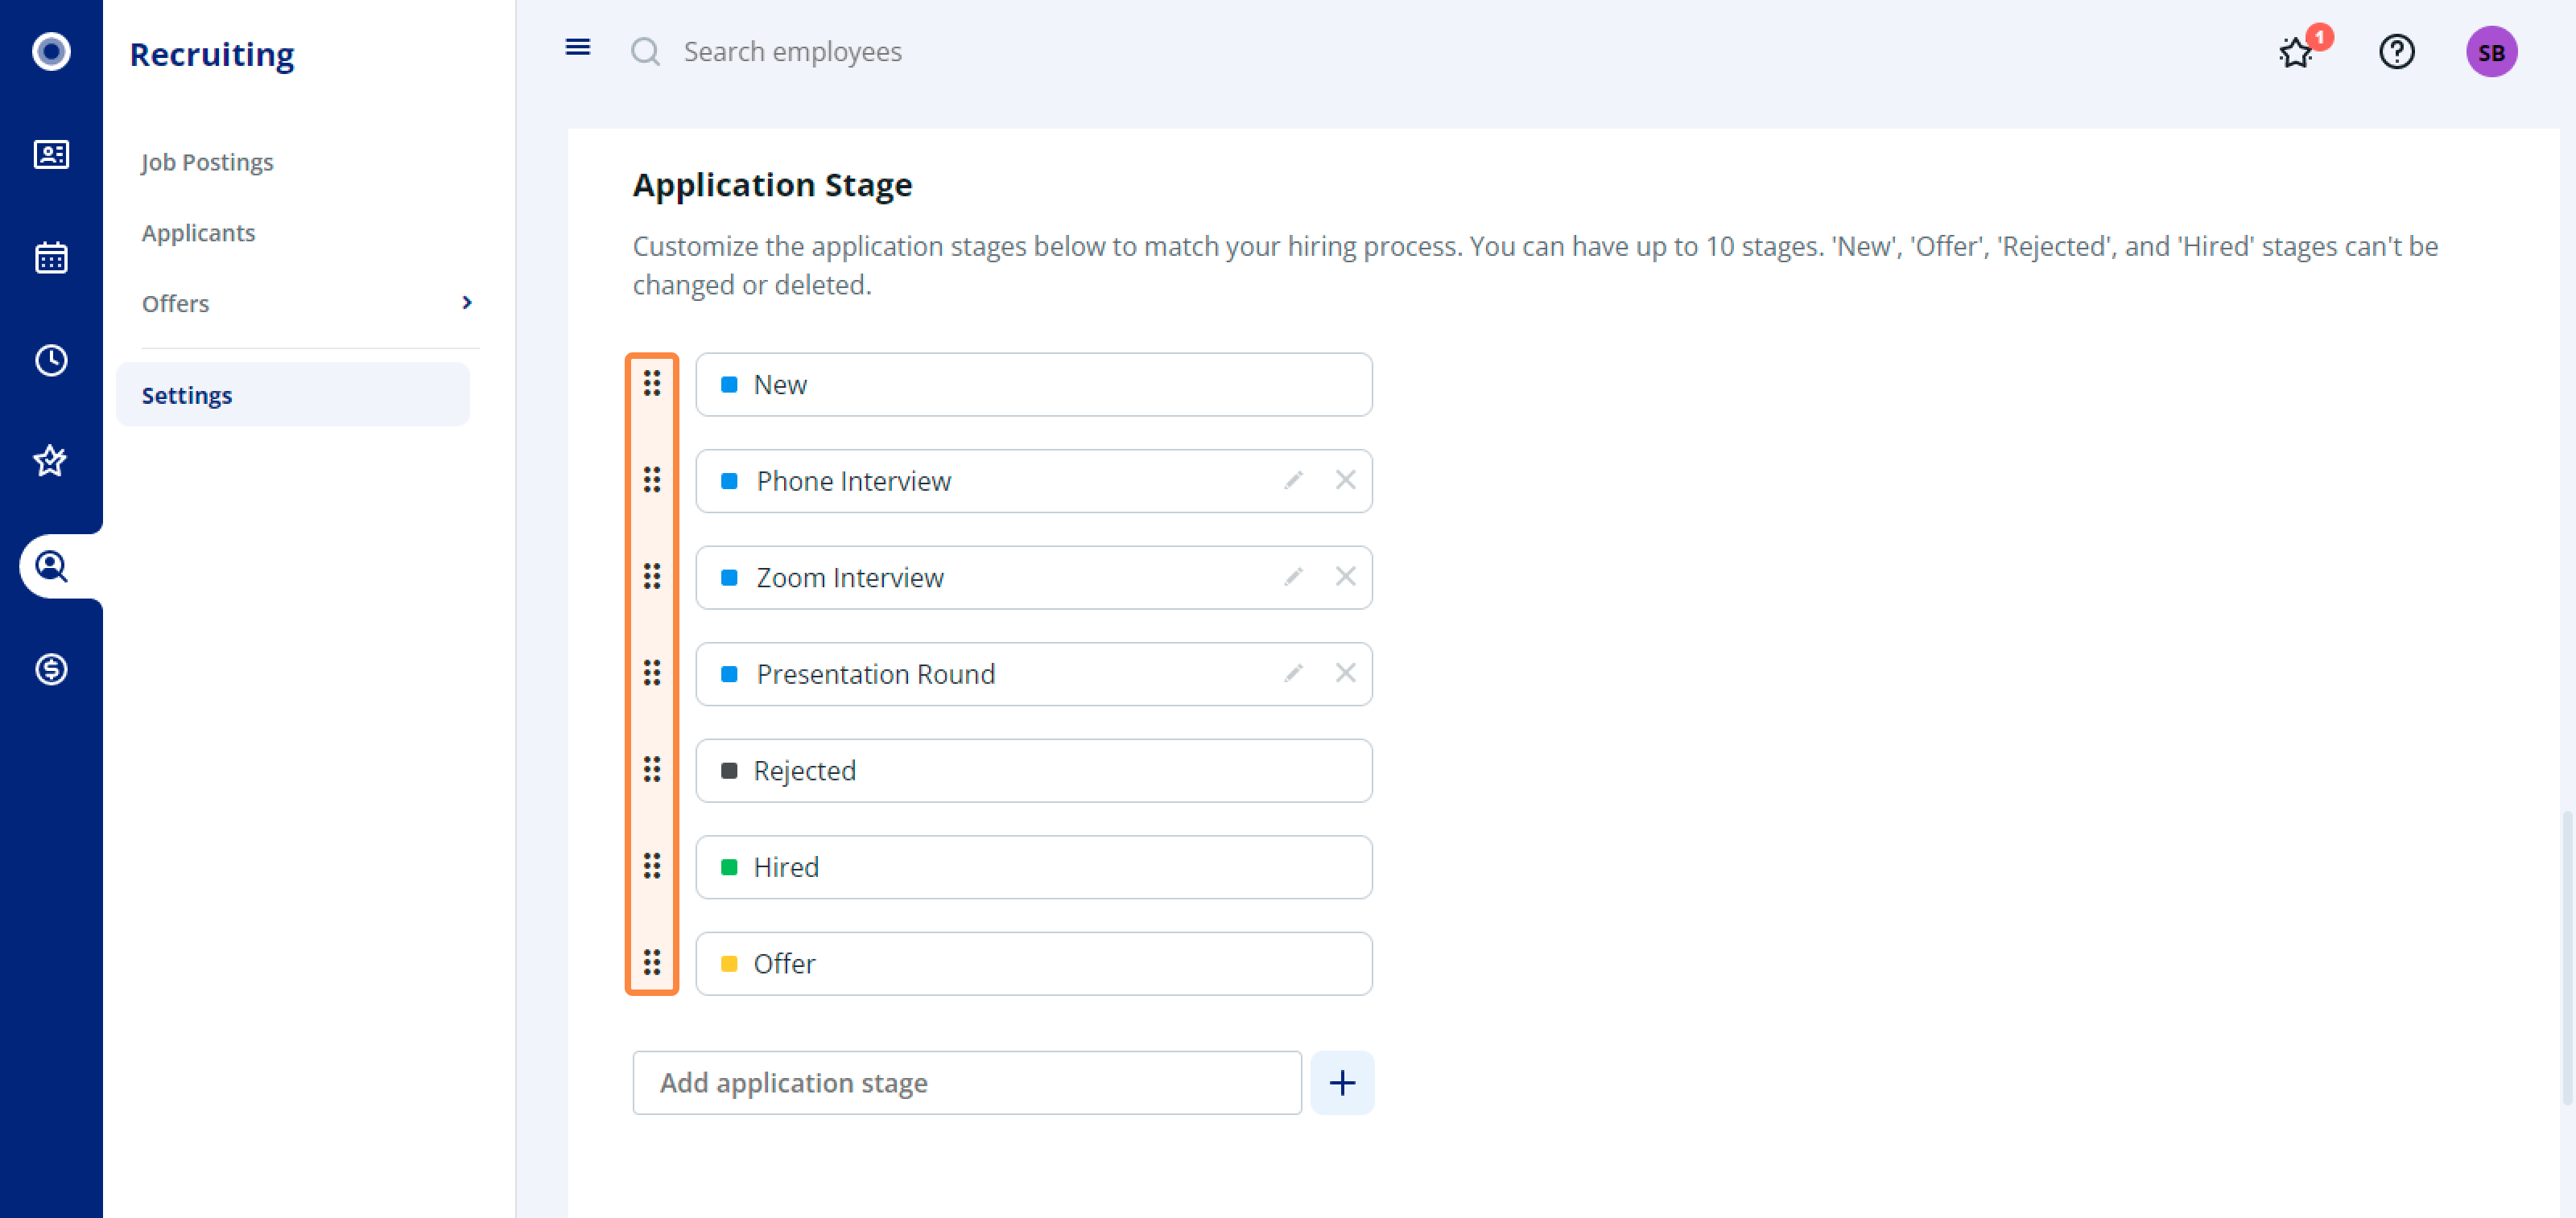Screen dimensions: 2576x1218
Task: Open the performance star icon in sidebar
Action: pos(51,463)
